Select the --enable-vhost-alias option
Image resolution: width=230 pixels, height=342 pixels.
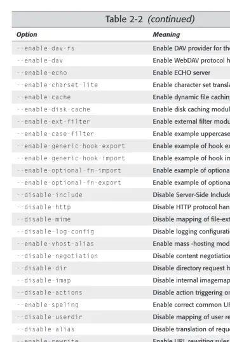pyautogui.click(x=55, y=243)
